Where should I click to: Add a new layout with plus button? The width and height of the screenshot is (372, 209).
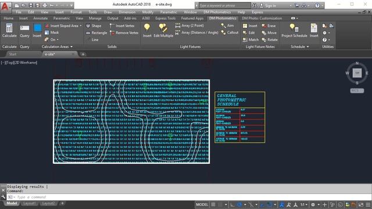tap(62, 203)
